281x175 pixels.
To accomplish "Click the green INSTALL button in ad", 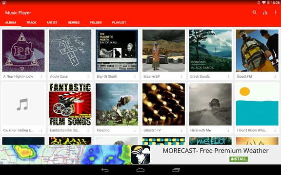I will click(x=239, y=159).
